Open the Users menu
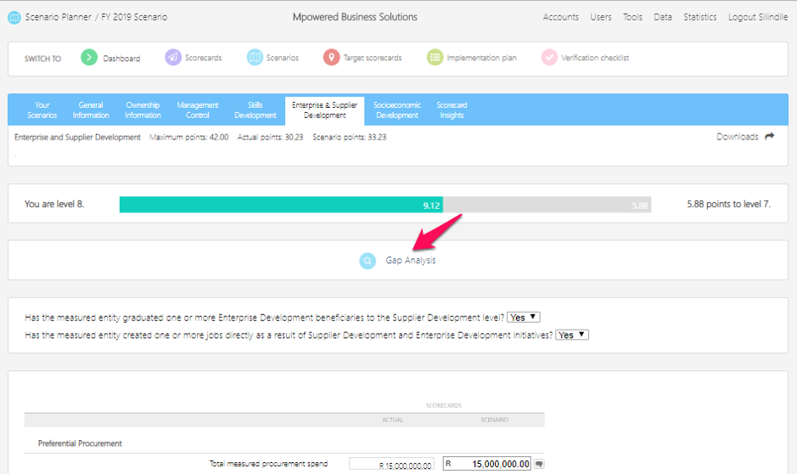The width and height of the screenshot is (797, 474). click(x=601, y=17)
